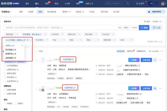Choose 业务效能人才 from AI talent list
167x111 pixels.
pyautogui.click(x=11, y=58)
